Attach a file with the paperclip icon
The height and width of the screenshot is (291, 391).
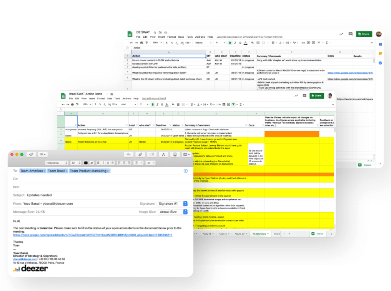(141, 154)
